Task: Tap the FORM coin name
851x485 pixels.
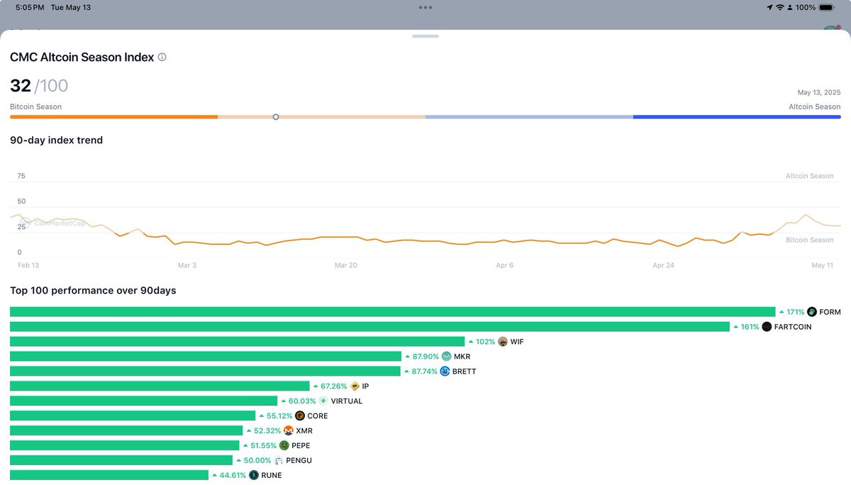Action: point(830,312)
